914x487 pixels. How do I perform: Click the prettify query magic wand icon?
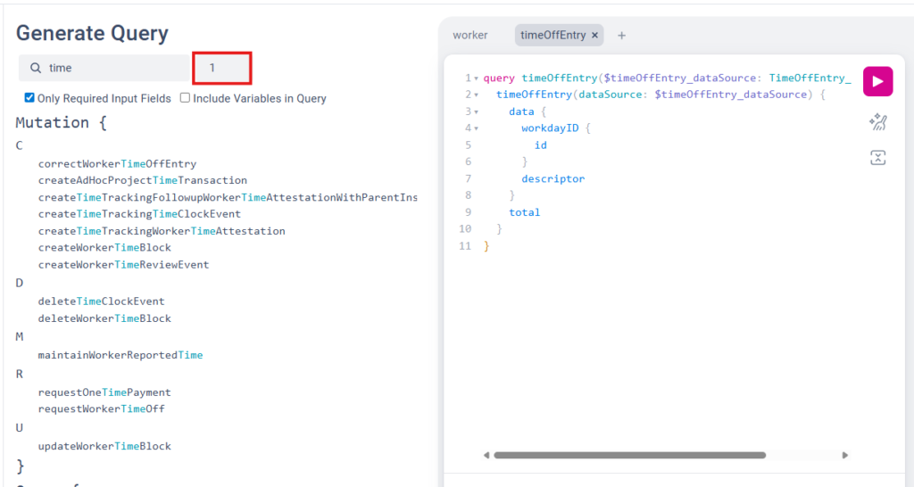[x=878, y=121]
